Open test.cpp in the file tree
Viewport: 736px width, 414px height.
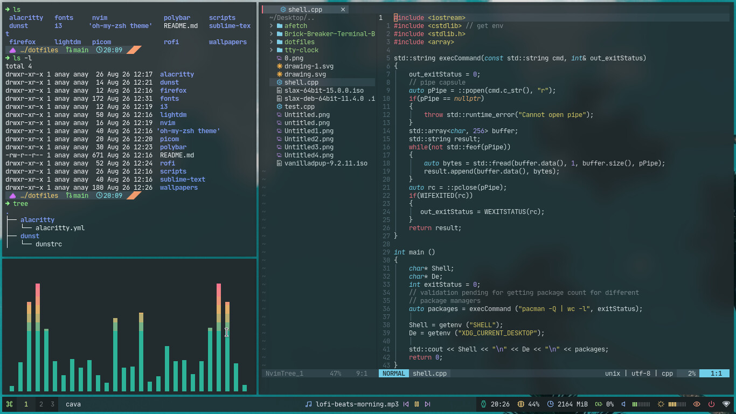300,107
